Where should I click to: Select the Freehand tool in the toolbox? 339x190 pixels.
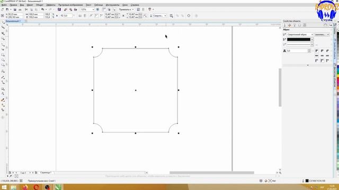point(3,44)
